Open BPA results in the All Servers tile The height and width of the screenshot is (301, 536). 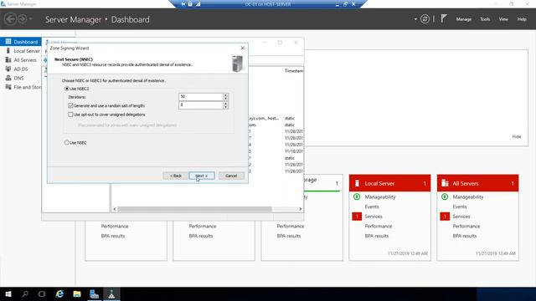[x=465, y=236]
